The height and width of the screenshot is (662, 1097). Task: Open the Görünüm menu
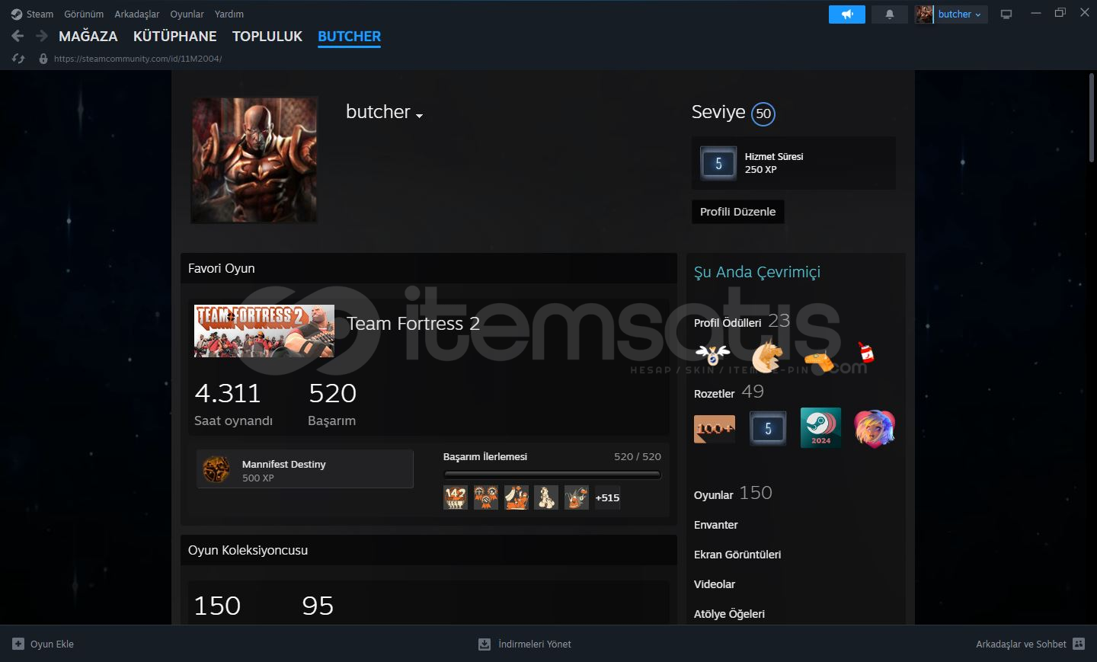(x=84, y=14)
